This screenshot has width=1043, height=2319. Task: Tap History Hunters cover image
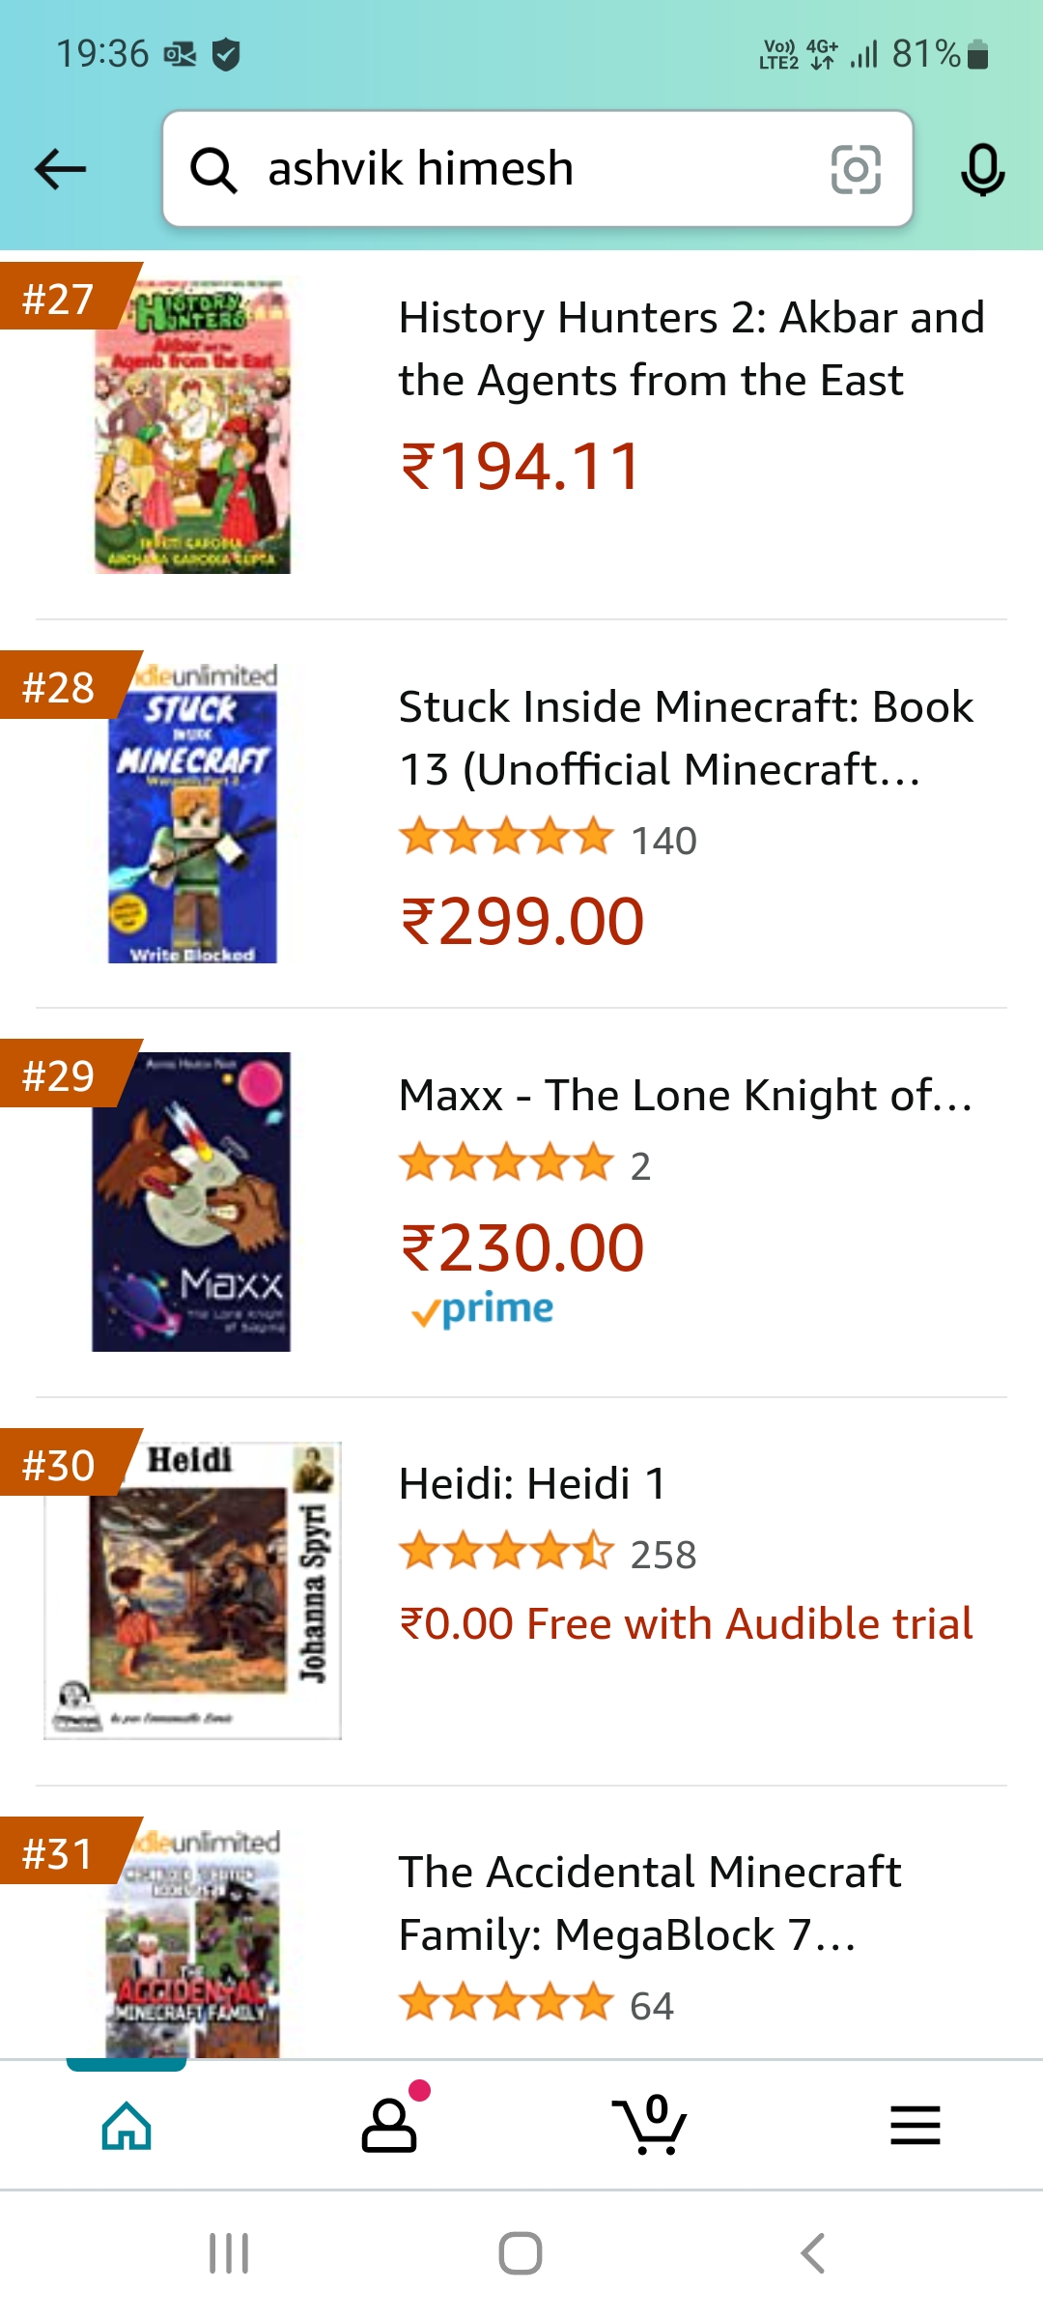[x=192, y=427]
